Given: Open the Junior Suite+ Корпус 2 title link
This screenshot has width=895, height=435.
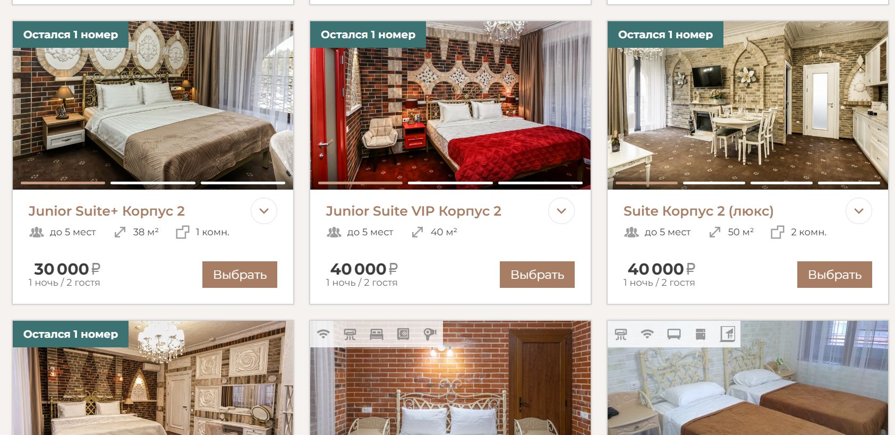Looking at the screenshot, I should 106,211.
